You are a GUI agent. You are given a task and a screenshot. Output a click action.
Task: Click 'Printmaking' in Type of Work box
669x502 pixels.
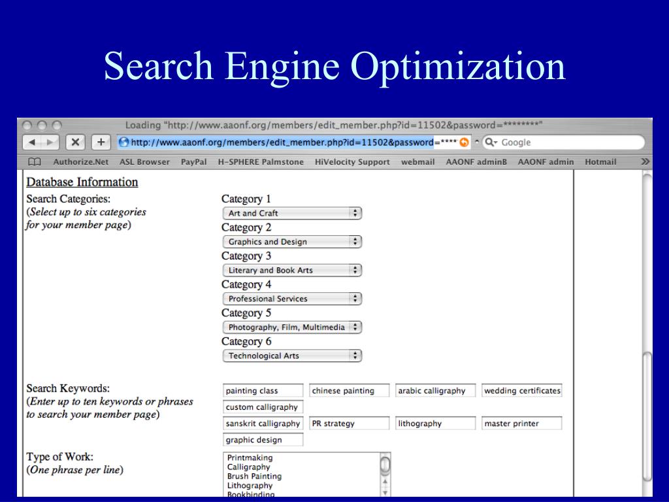coord(250,458)
